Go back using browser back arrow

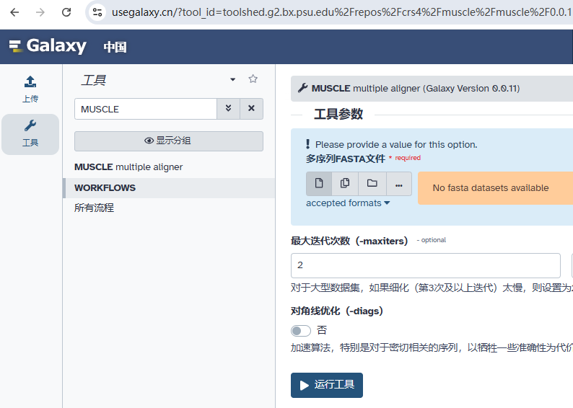tap(14, 12)
